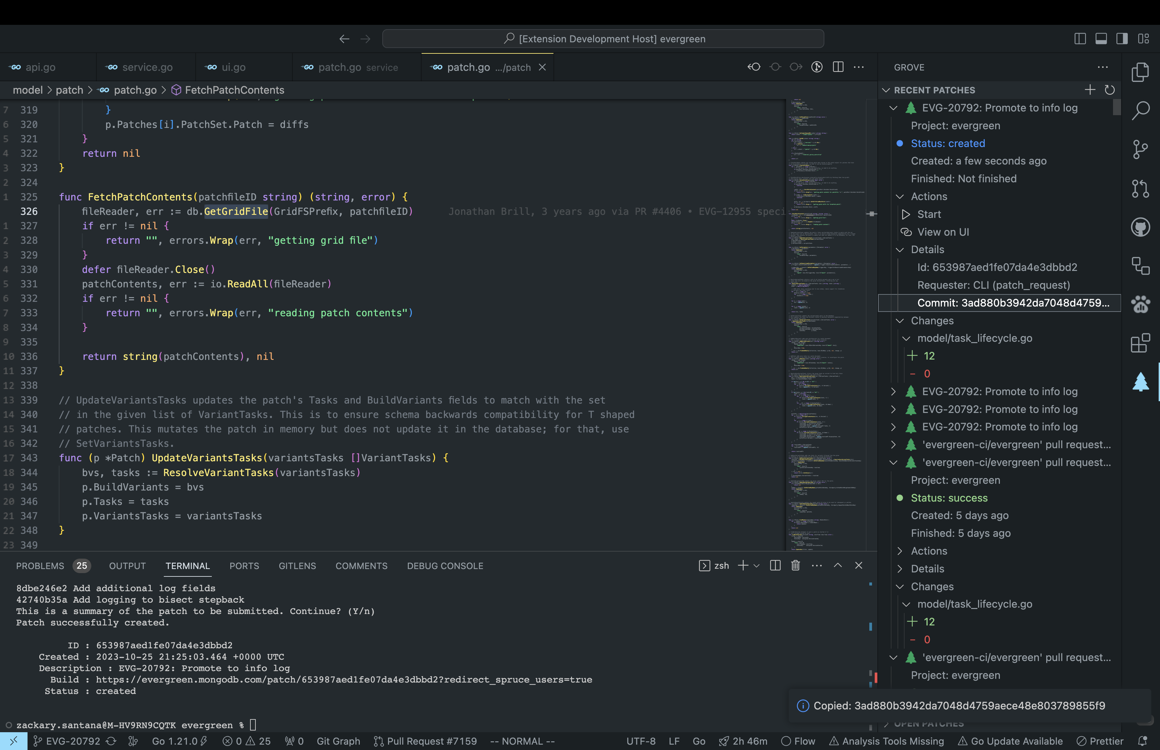Open the Extensions view icon
Image resolution: width=1160 pixels, height=750 pixels.
click(x=1140, y=343)
